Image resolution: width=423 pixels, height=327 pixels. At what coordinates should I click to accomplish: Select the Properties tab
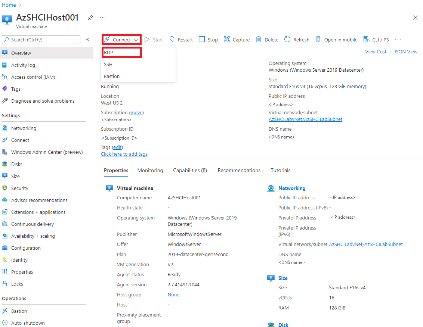coord(116,171)
